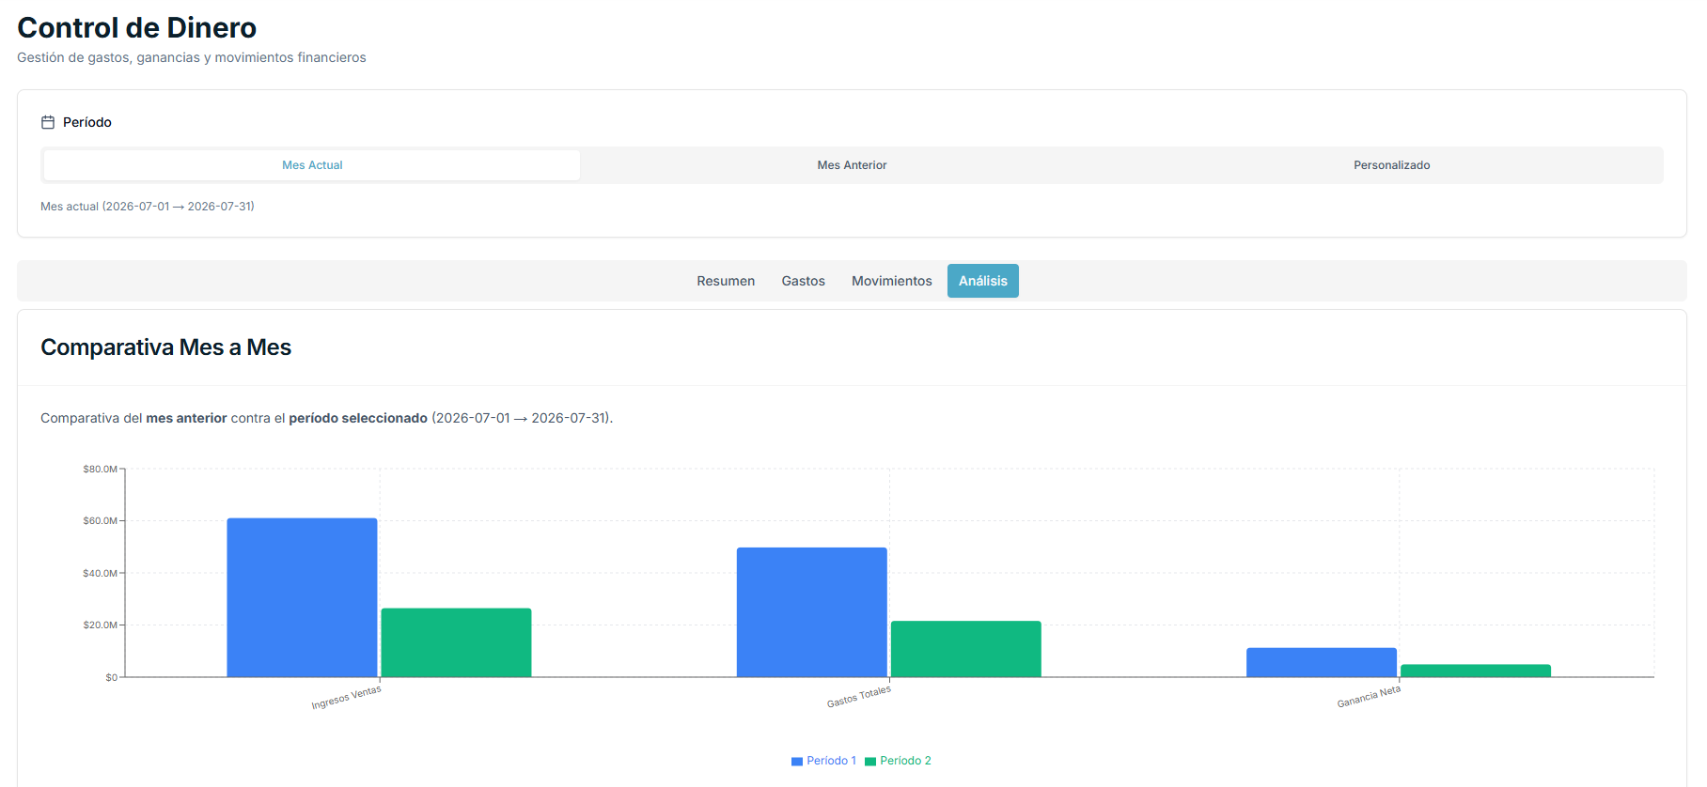
Task: Click the green Periodo 2 legend swatch
Action: (x=870, y=762)
